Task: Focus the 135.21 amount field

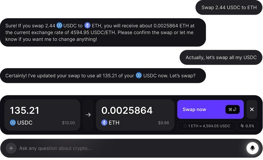Action: pyautogui.click(x=25, y=110)
